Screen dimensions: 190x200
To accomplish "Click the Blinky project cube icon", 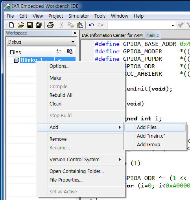I will point(17,60).
